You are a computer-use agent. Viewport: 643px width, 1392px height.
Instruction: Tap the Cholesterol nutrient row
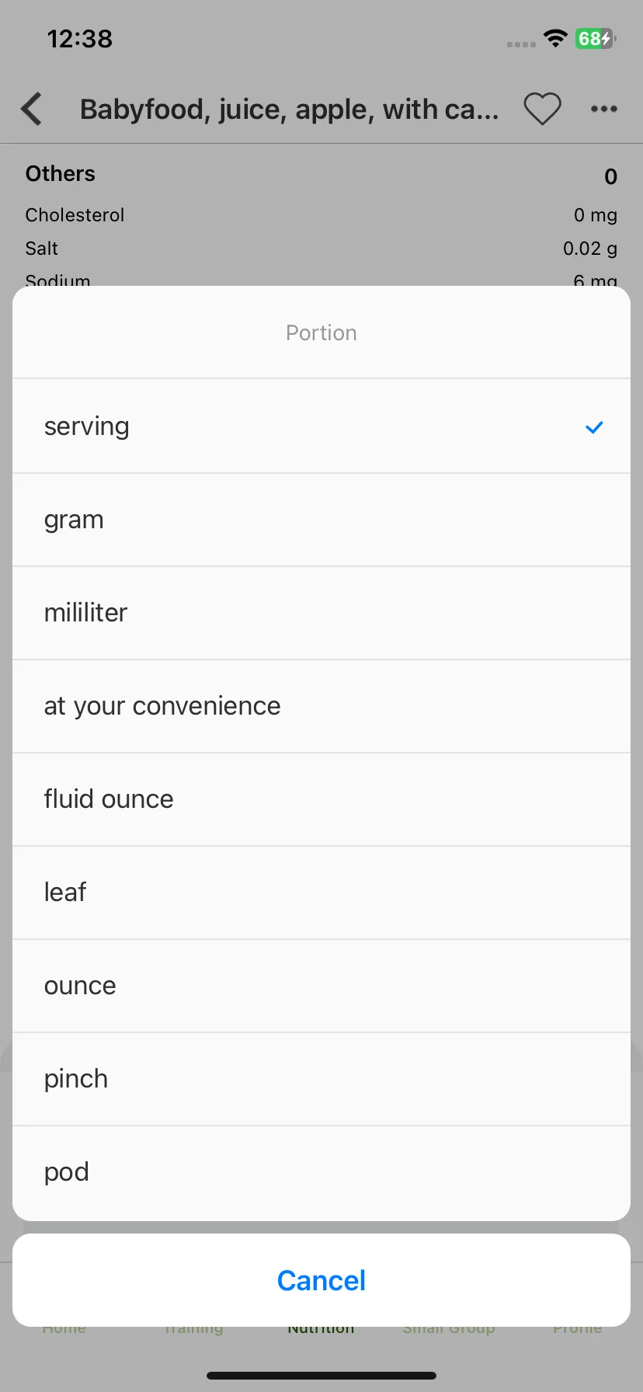click(321, 215)
